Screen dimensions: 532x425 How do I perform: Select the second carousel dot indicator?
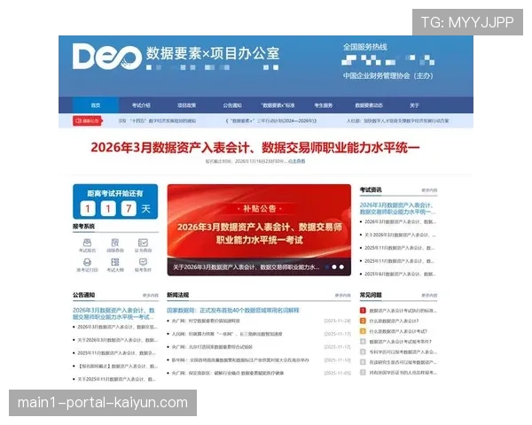point(334,267)
